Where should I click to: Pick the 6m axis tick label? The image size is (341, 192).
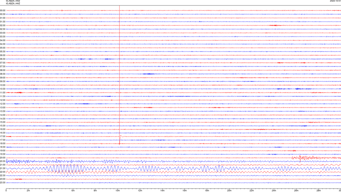[x=73, y=191]
